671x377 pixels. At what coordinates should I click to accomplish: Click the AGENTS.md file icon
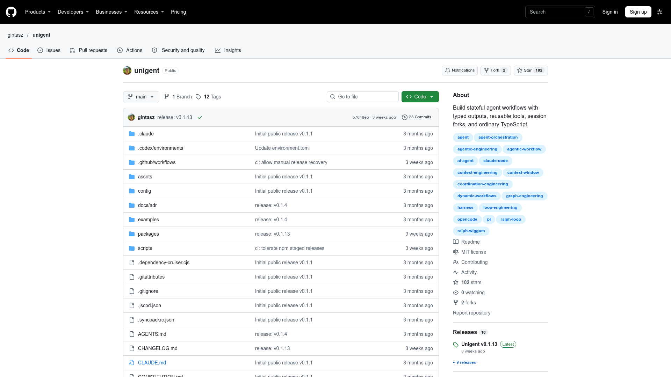[132, 334]
